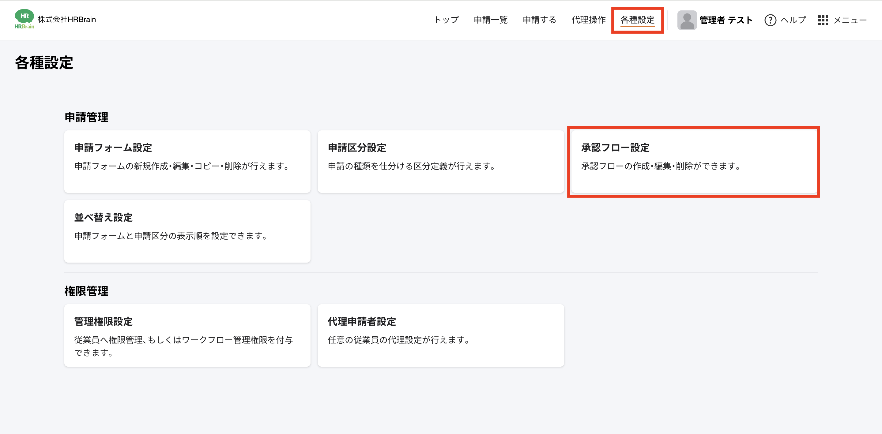The height and width of the screenshot is (434, 882).
Task: Open the 管理権限設定 card
Action: click(187, 335)
